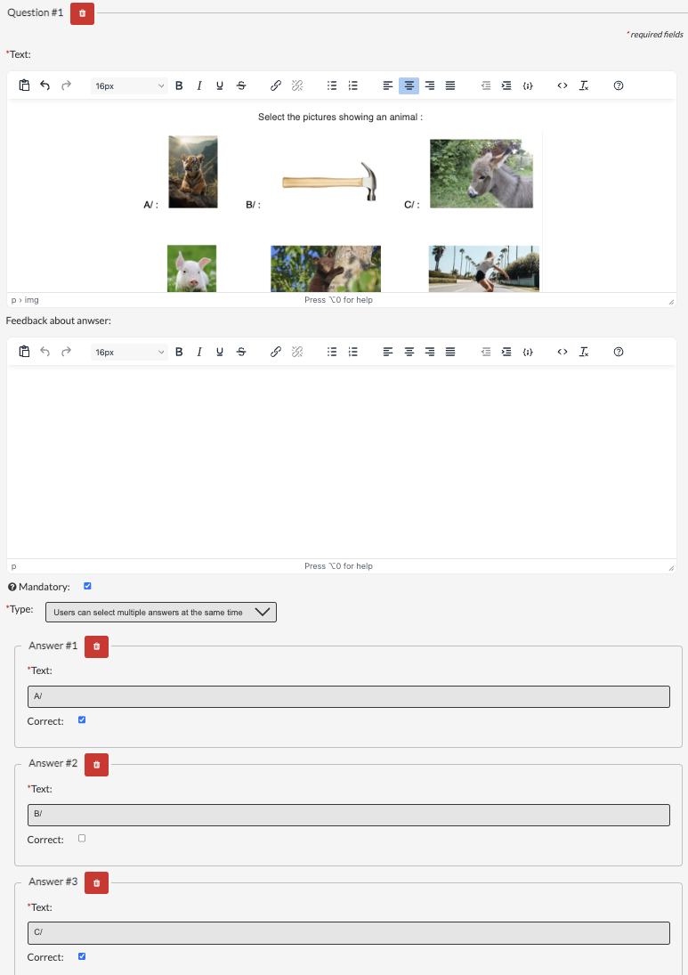
Task: Delete Answer #1
Action: coord(96,646)
